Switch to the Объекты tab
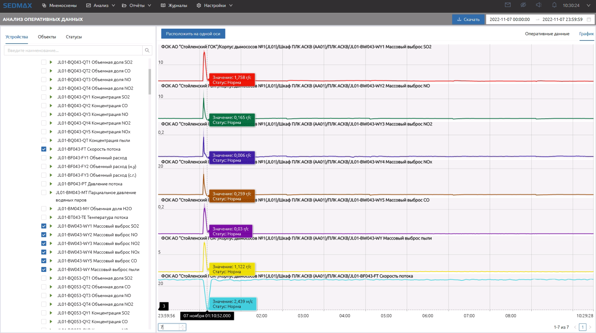Screen dimensions: 596x333 pyautogui.click(x=47, y=37)
